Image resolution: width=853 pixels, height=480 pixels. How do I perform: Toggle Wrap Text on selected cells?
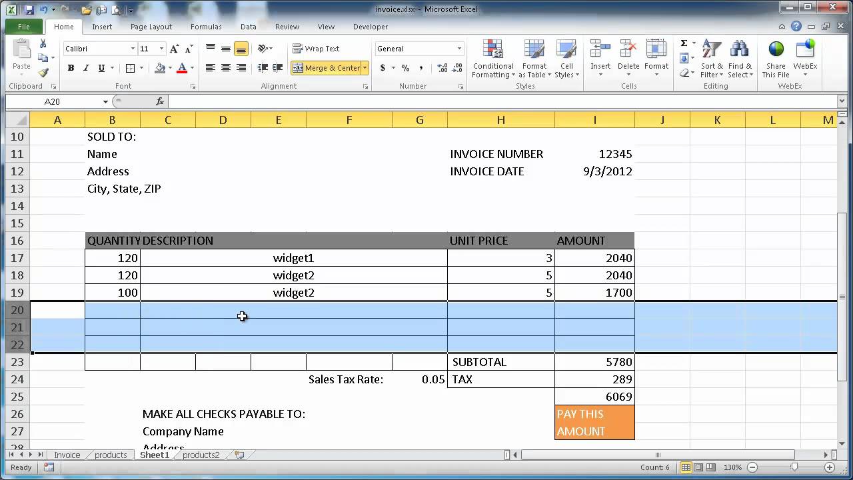[317, 49]
